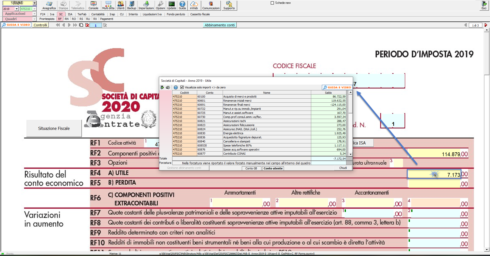Expand the Applicazioni dropdown

35,14
